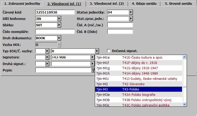This screenshot has width=197, height=116.
Task: Click the list scrollbar up arrow
Action: coord(185,57)
